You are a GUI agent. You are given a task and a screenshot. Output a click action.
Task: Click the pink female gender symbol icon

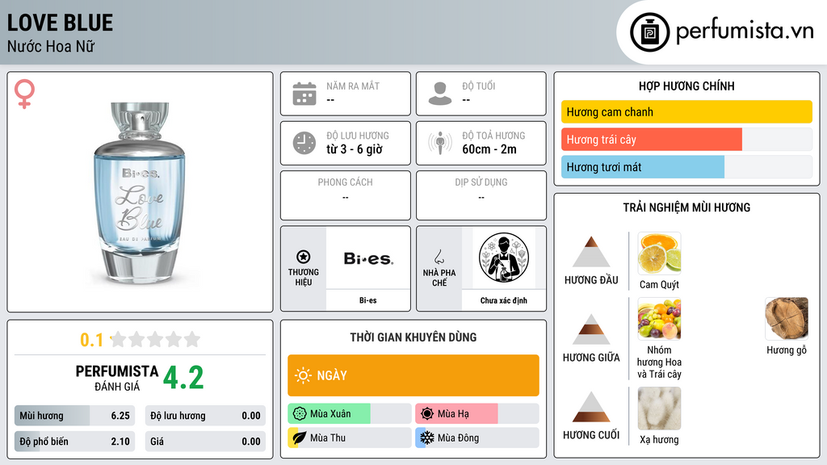[x=24, y=94]
